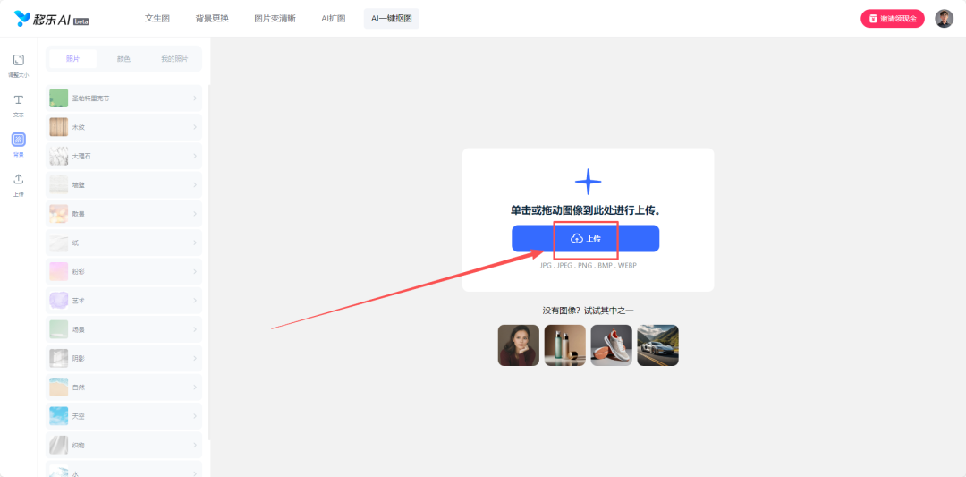Click the 场景 category label

[x=78, y=329]
